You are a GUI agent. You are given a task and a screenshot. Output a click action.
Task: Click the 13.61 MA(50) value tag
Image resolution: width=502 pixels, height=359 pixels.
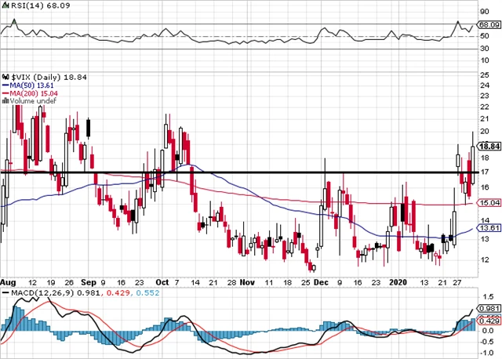coord(489,228)
